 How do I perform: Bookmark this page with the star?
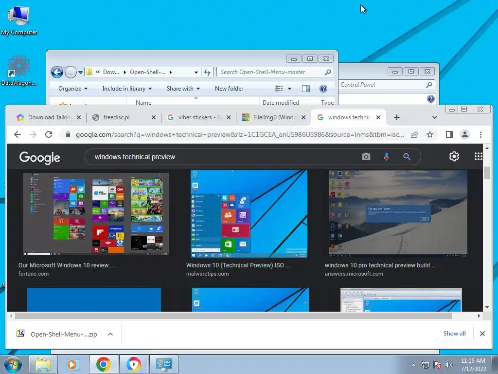(x=430, y=134)
